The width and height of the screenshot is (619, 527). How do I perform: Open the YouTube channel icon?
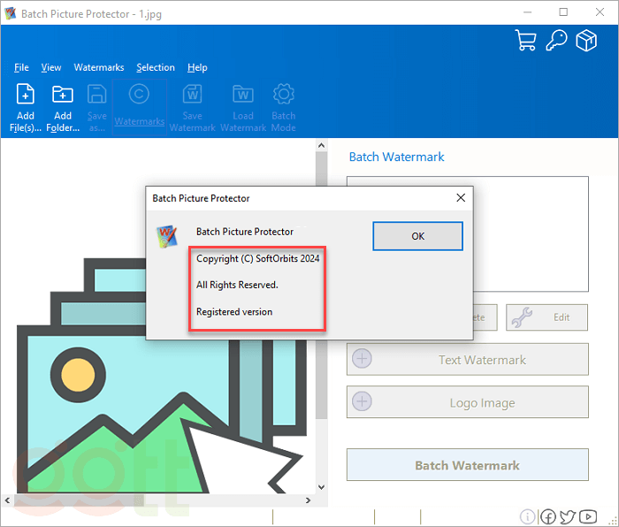click(x=586, y=516)
